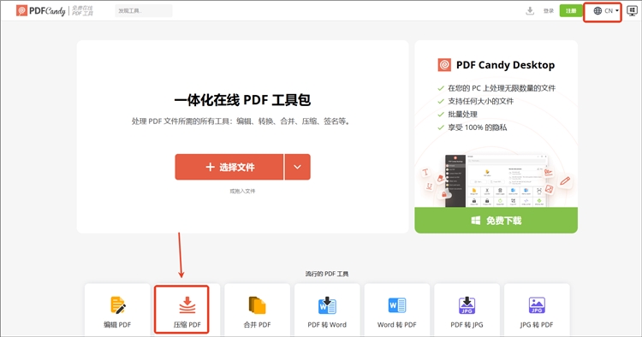The width and height of the screenshot is (642, 337).
Task: Open the 合并 PDF tool icon
Action: (257, 305)
